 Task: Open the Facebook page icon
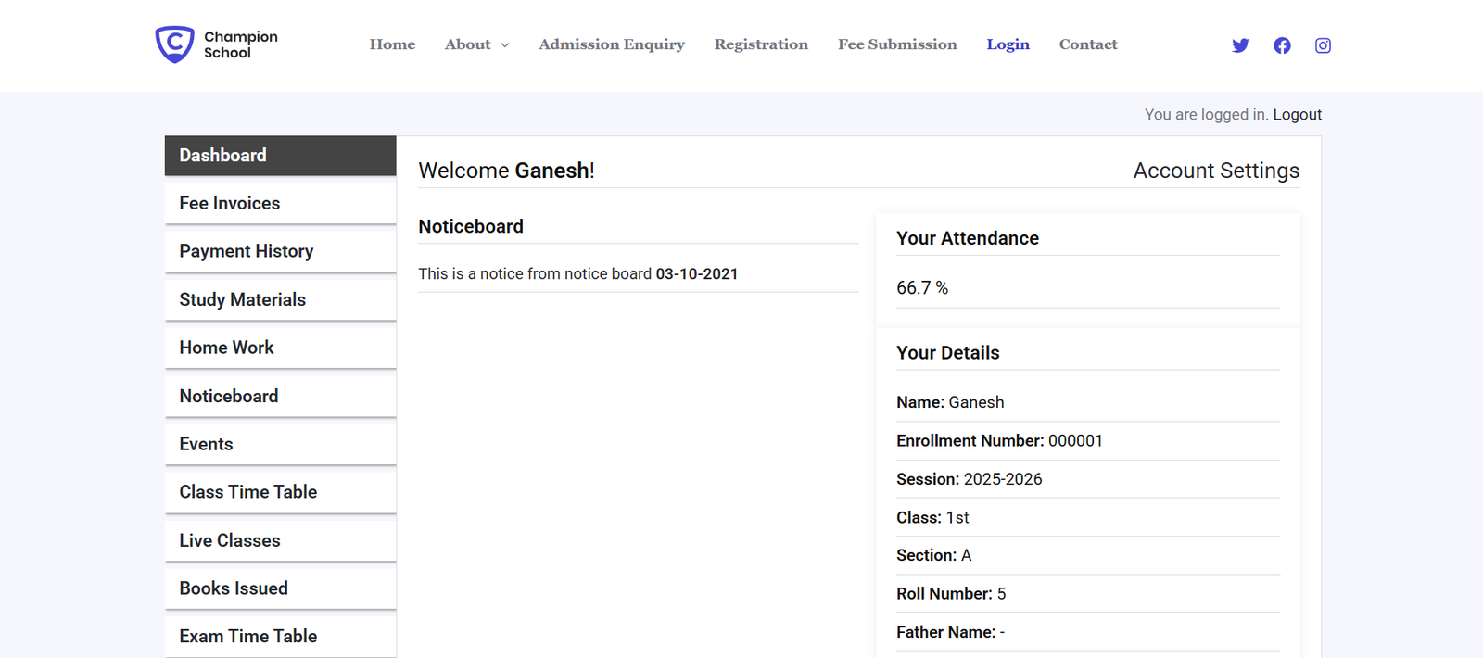[x=1282, y=45]
